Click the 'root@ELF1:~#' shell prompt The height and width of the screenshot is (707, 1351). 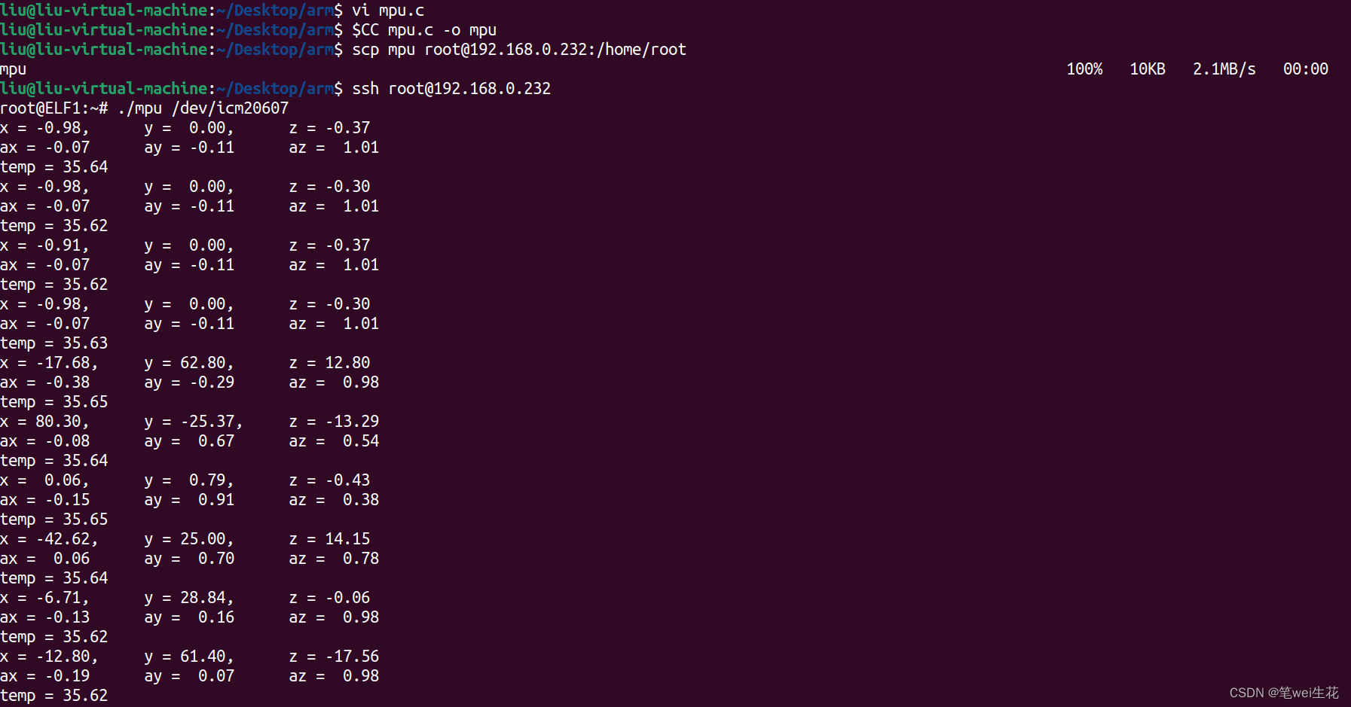[54, 108]
